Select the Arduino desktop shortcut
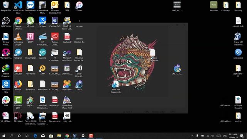This screenshot has height=139, width=247. pyautogui.click(x=42, y=54)
